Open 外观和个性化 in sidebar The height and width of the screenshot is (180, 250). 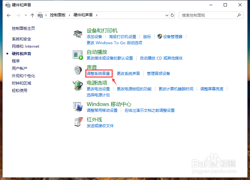[23, 76]
